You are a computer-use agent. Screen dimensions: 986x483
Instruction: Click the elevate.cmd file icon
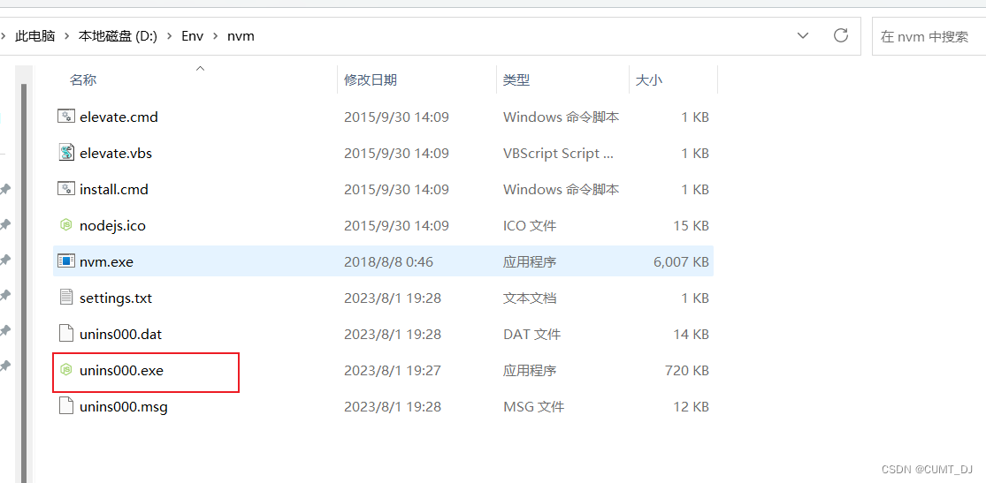66,117
